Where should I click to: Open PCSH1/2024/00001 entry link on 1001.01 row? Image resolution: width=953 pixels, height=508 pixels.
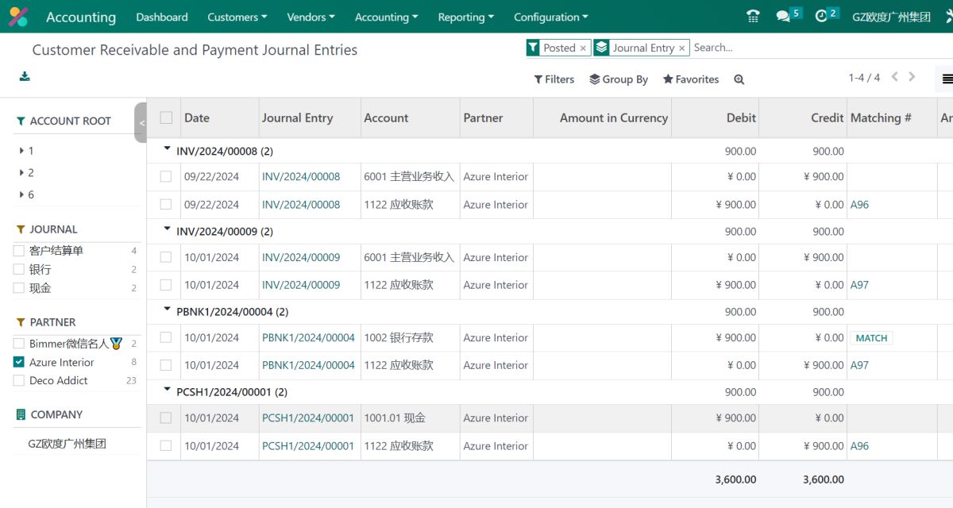coord(308,418)
